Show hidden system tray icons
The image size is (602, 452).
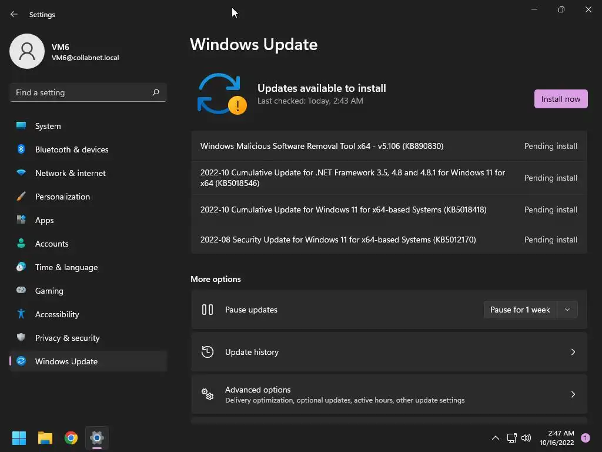(495, 438)
